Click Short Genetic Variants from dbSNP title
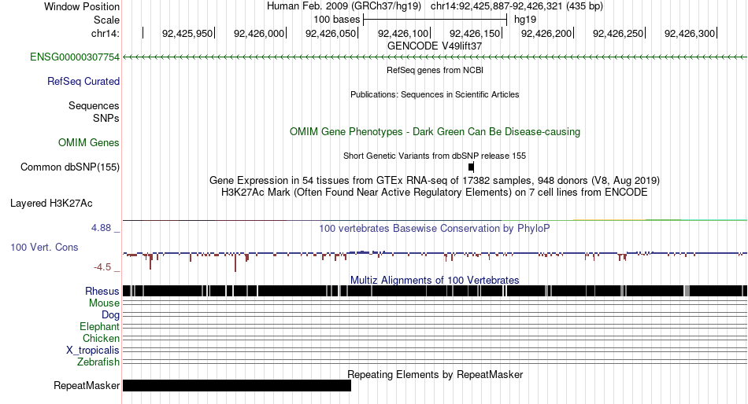Viewport: 748px width, 404px height. (435, 156)
